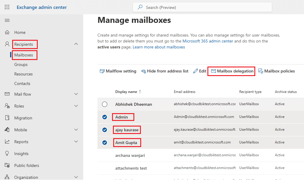Uncheck the Admin mailbox checkbox

(x=105, y=117)
